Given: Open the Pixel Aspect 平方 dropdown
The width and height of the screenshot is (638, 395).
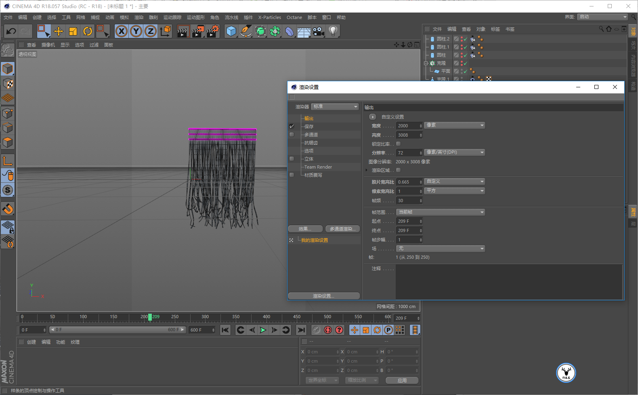Looking at the screenshot, I should click(455, 191).
